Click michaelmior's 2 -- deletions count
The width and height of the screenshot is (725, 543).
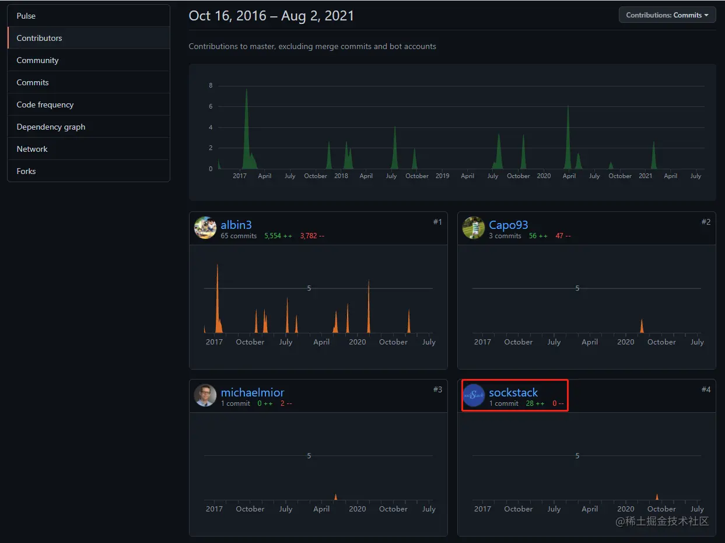point(286,403)
